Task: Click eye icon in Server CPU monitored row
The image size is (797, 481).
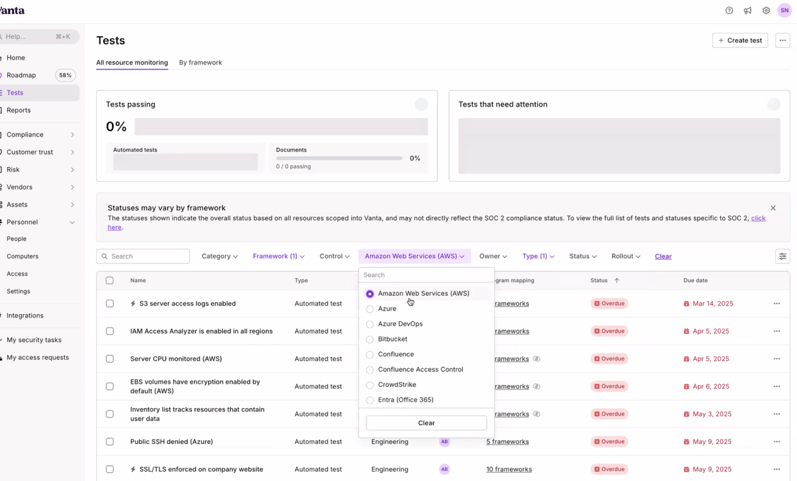Action: tap(536, 359)
